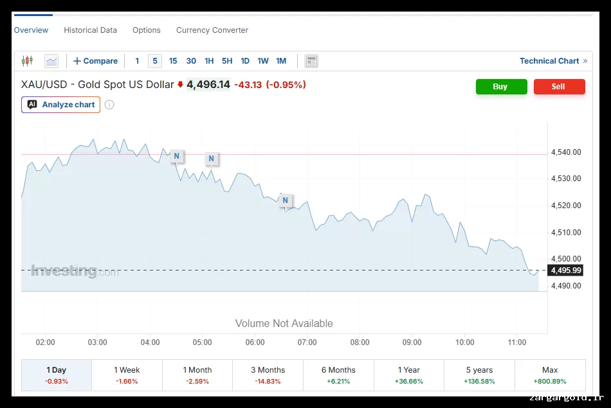611x408 pixels.
Task: Select the 1 minute interval
Action: (x=137, y=61)
